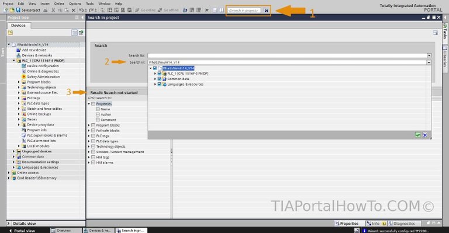Open PLC supervisions & alarms item

(x=47, y=135)
